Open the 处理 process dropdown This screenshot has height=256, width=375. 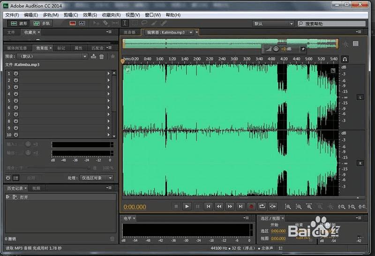[96, 178]
